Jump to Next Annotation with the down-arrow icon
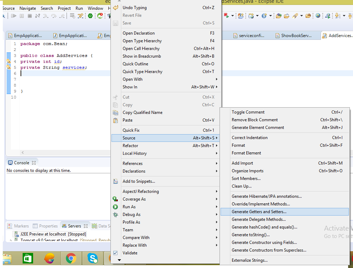Screen dimensions: 353x268 point(337,15)
